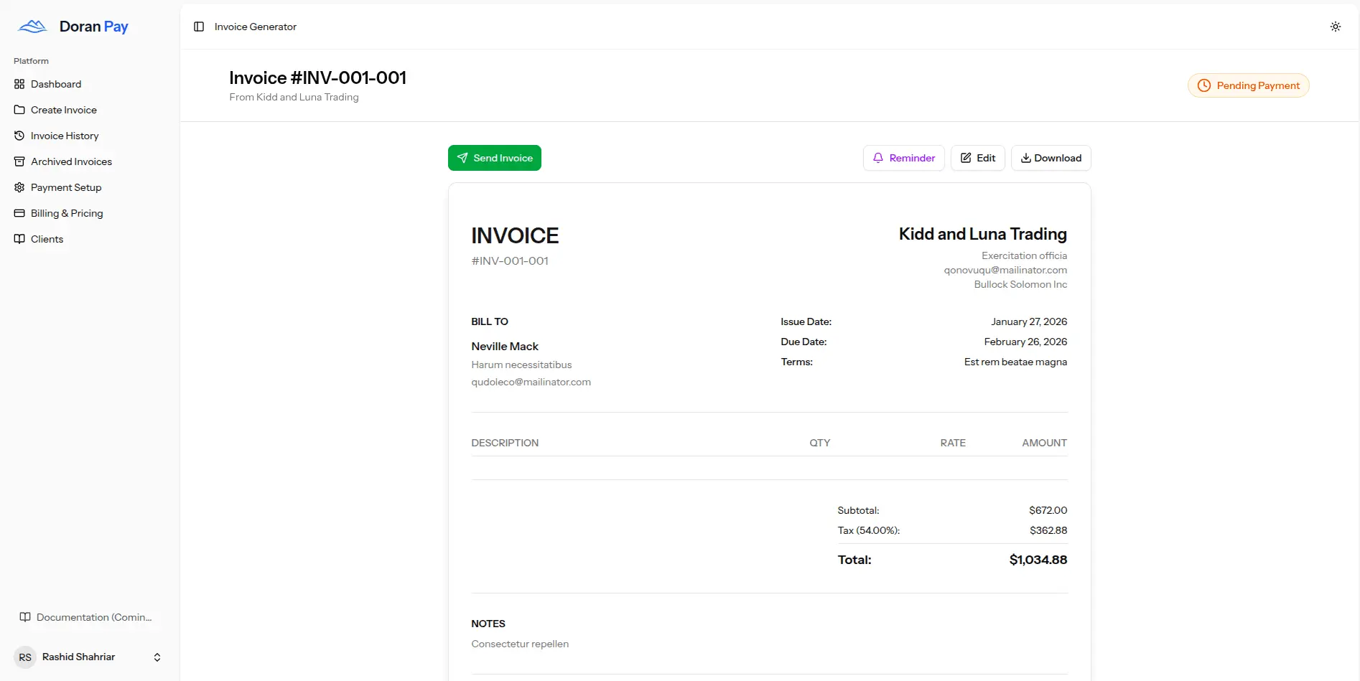
Task: Click the Exercitation officia address line
Action: [1025, 255]
